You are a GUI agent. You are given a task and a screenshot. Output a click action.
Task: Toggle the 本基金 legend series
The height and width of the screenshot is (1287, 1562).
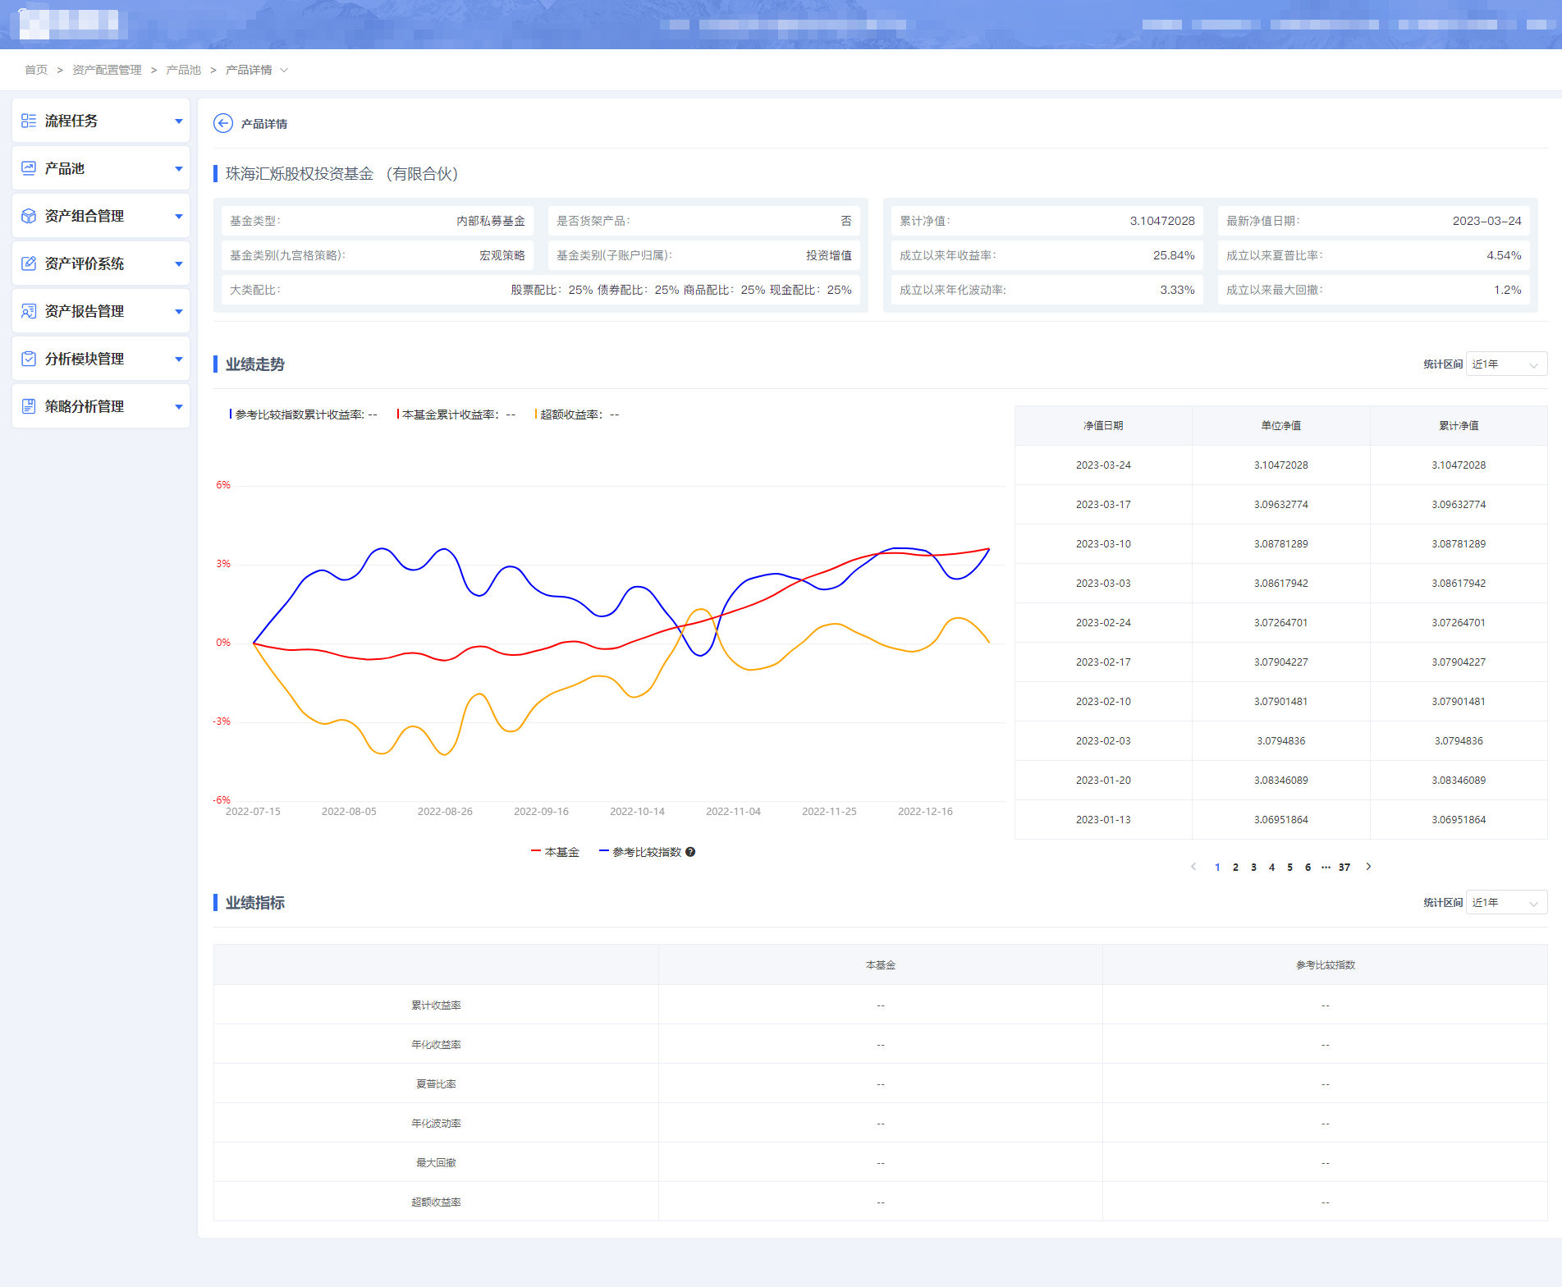click(x=556, y=852)
